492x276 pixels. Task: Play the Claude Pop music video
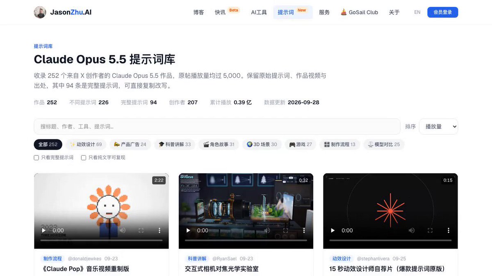(44, 230)
